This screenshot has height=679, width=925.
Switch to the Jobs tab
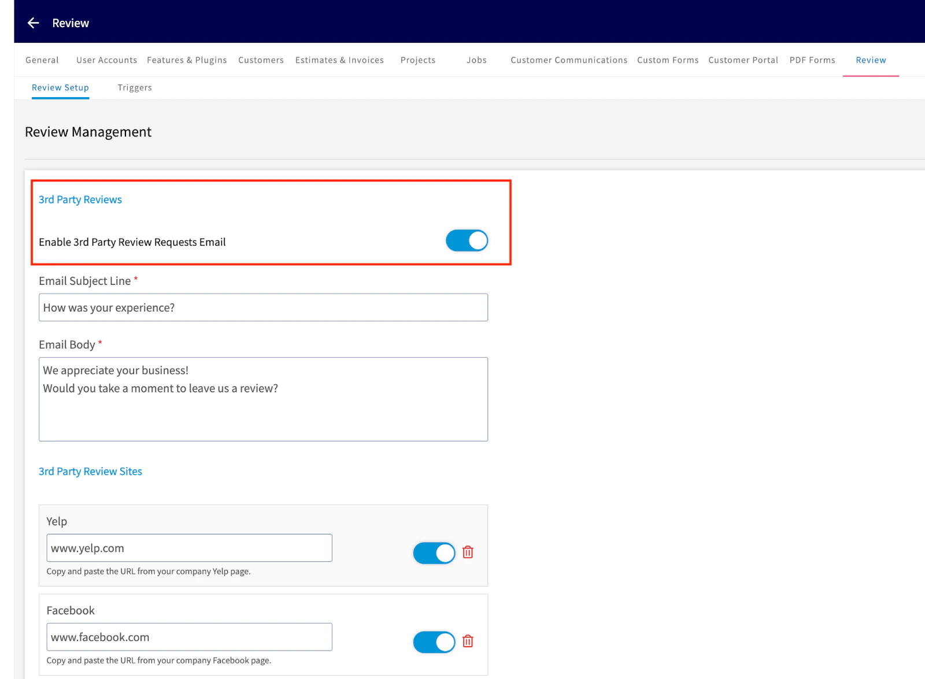[477, 60]
